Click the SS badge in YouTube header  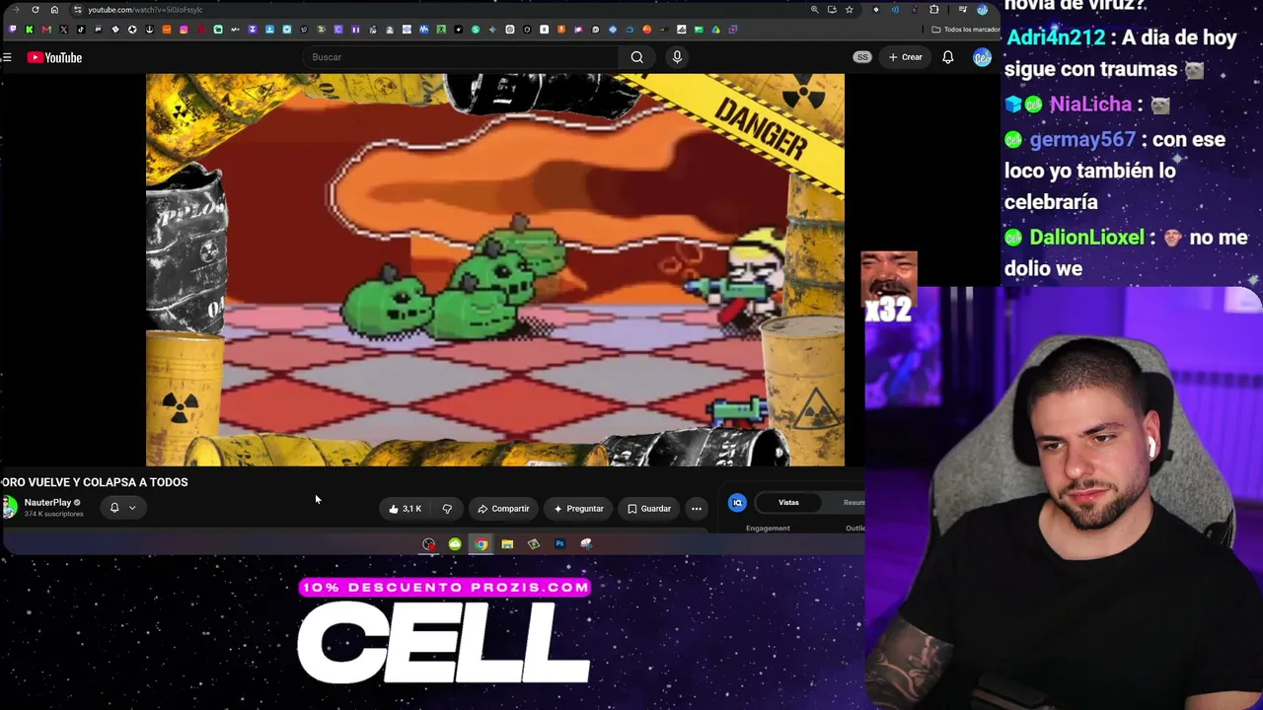click(862, 57)
